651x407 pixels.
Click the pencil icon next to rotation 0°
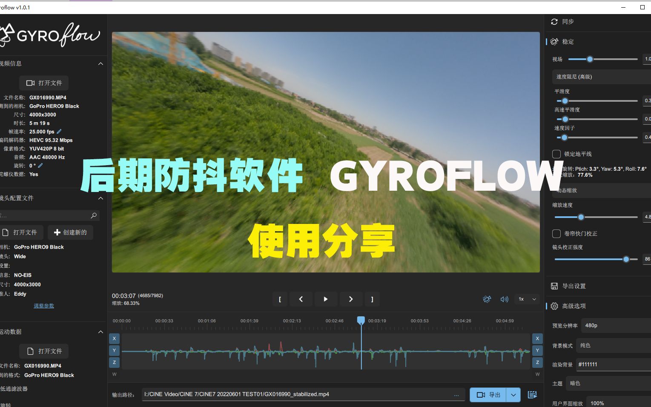(40, 166)
